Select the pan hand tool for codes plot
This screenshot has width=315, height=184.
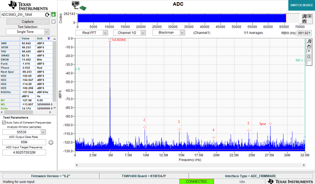(305, 21)
